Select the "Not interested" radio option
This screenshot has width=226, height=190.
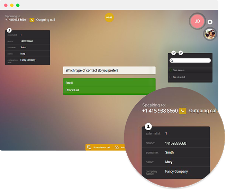click(171, 77)
